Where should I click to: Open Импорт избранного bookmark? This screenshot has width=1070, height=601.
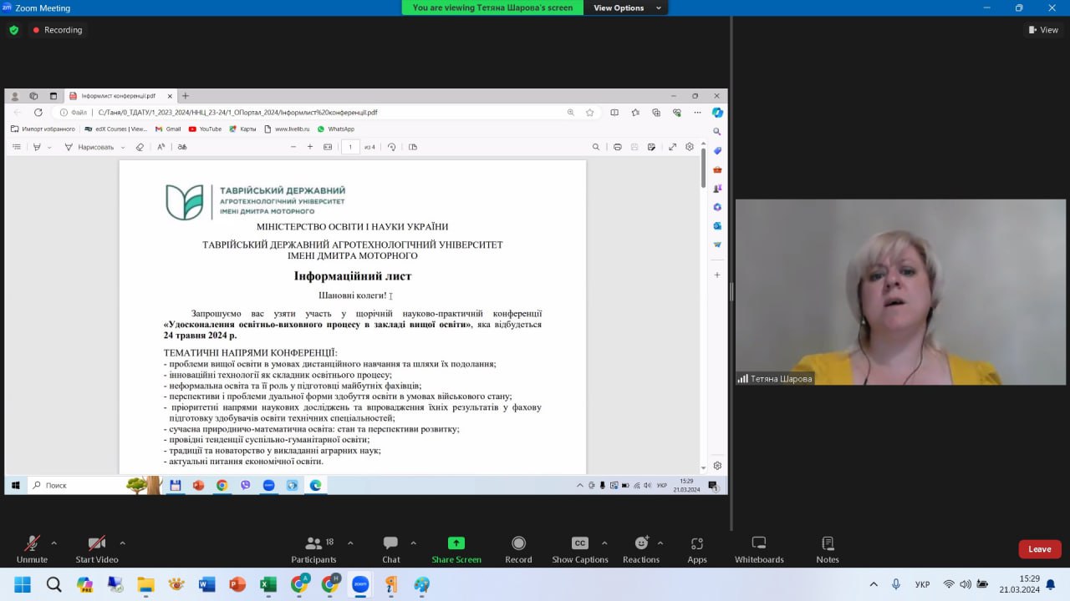(x=43, y=129)
